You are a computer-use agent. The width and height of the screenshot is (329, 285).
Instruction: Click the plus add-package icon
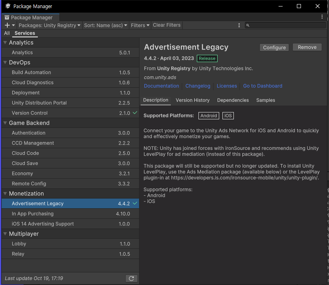pos(7,25)
